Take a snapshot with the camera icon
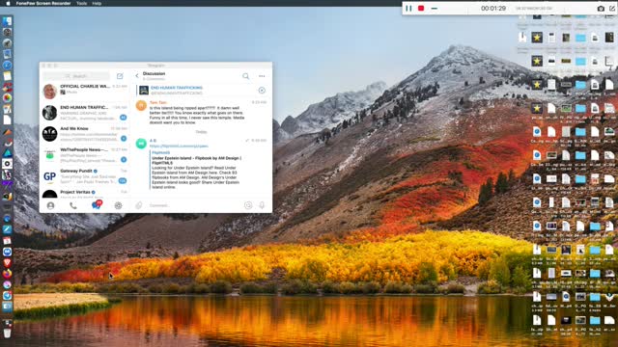This screenshot has width=618, height=347. coord(601,9)
